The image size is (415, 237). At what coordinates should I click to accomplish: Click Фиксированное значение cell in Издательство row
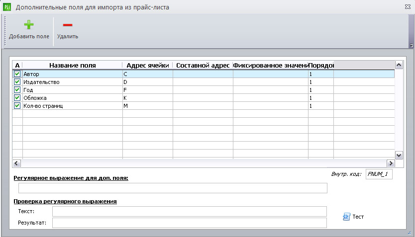coord(271,82)
